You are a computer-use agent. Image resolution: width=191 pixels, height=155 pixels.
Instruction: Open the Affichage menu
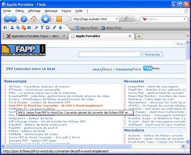[34, 11]
